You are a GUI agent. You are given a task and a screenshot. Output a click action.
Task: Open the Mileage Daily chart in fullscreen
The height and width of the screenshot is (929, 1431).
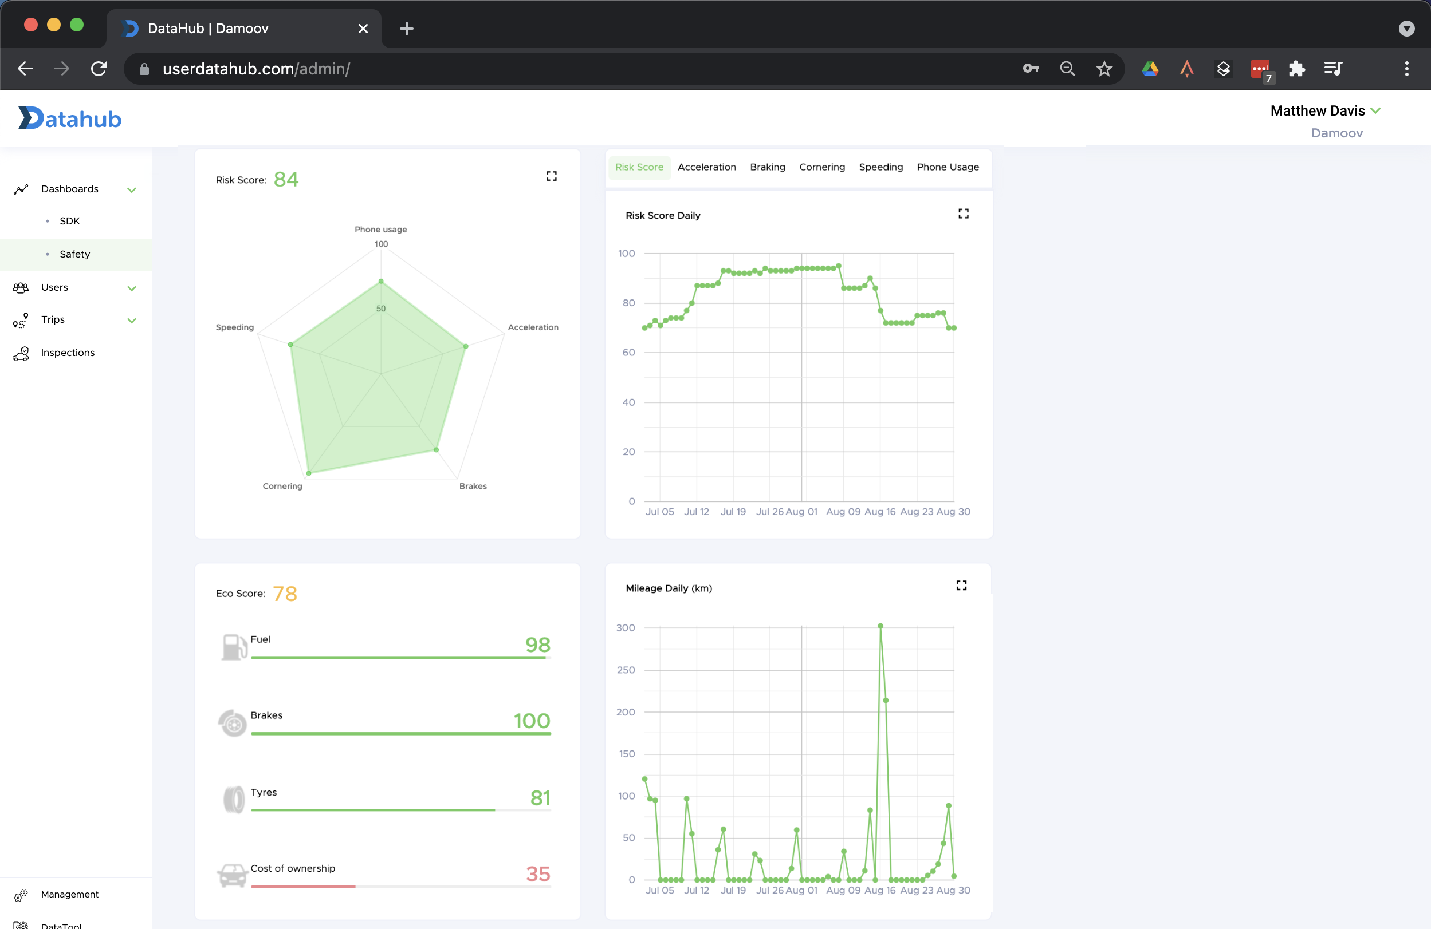point(961,584)
